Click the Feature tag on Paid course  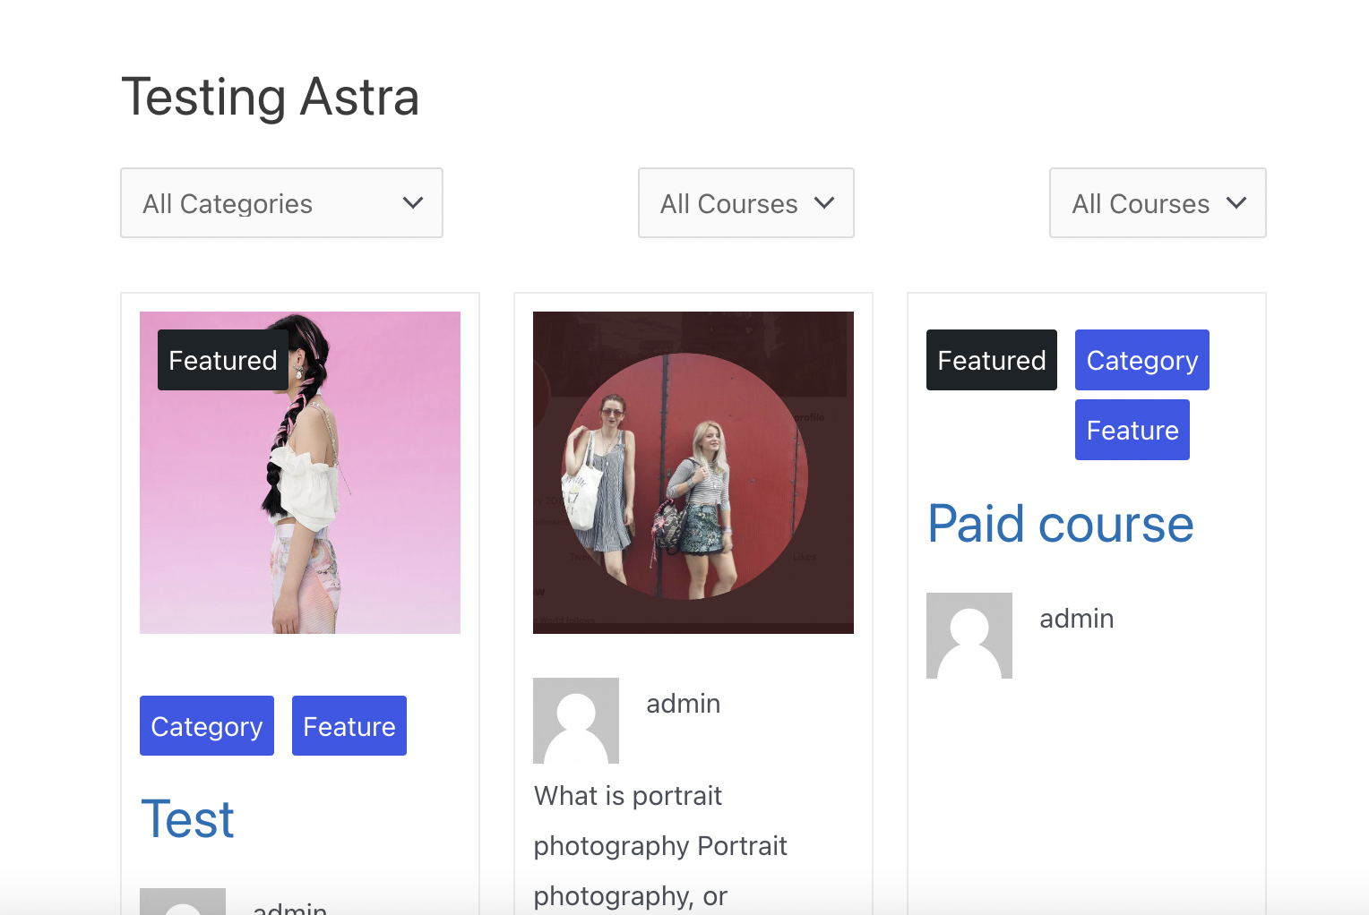click(1132, 430)
